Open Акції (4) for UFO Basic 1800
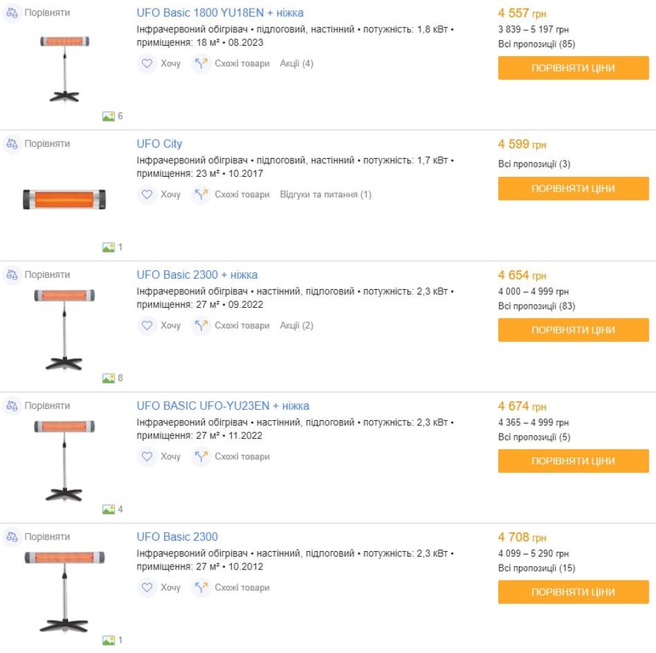 tap(297, 64)
